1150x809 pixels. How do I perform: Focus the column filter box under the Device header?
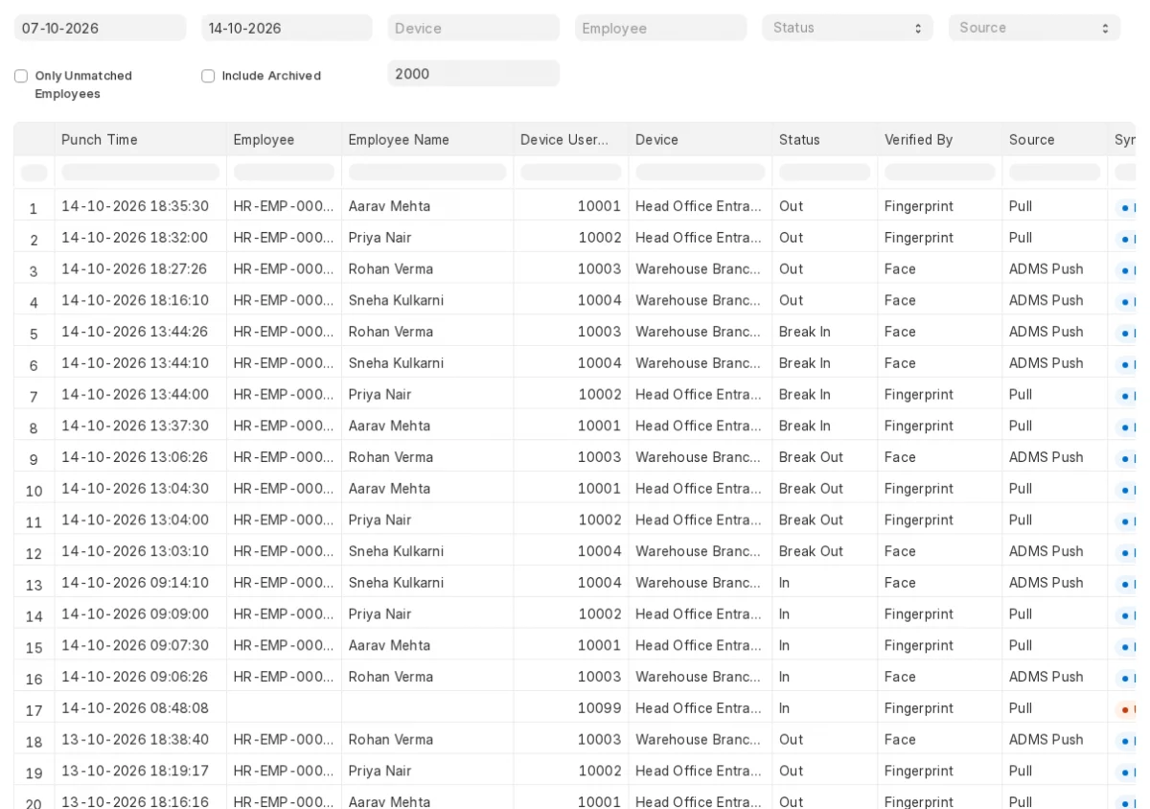pos(701,173)
